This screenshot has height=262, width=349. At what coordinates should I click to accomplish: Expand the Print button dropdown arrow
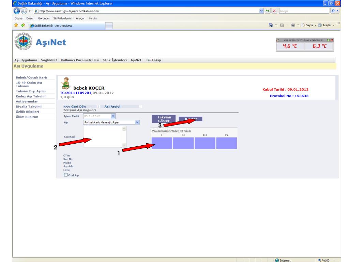coord(298,25)
